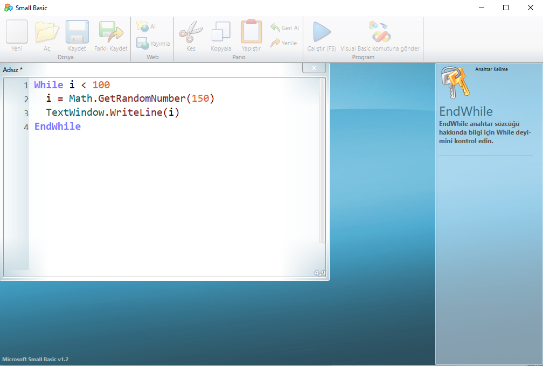Click Microsoft Small Basic v1.2 label

[x=36, y=359]
